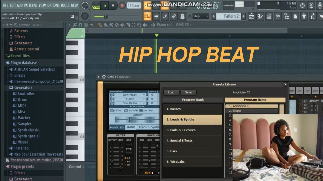This screenshot has height=181, width=323.
Task: Open the Piano roll view icon
Action: coord(260,16)
